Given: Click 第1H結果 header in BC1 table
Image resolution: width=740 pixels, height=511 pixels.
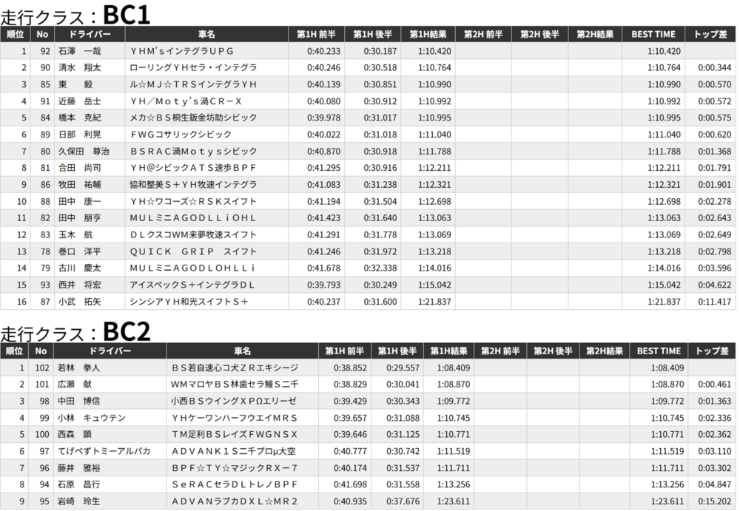Looking at the screenshot, I should pyautogui.click(x=428, y=34).
